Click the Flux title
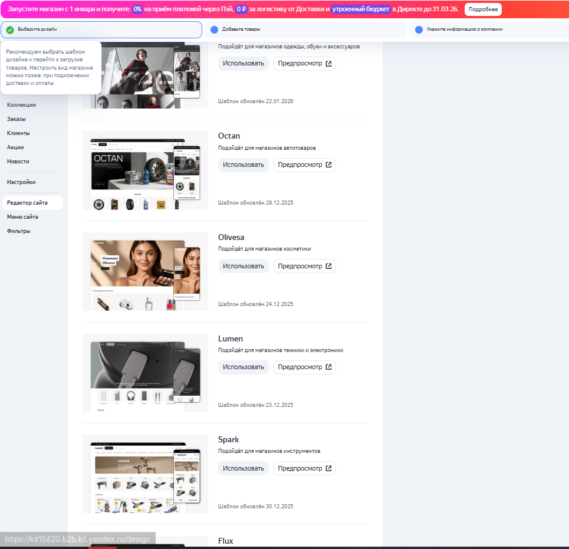569x549 pixels. (x=226, y=541)
